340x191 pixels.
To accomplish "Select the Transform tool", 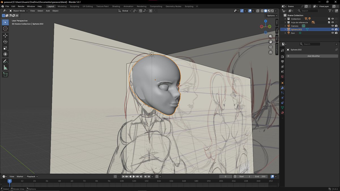I will tap(5, 54).
